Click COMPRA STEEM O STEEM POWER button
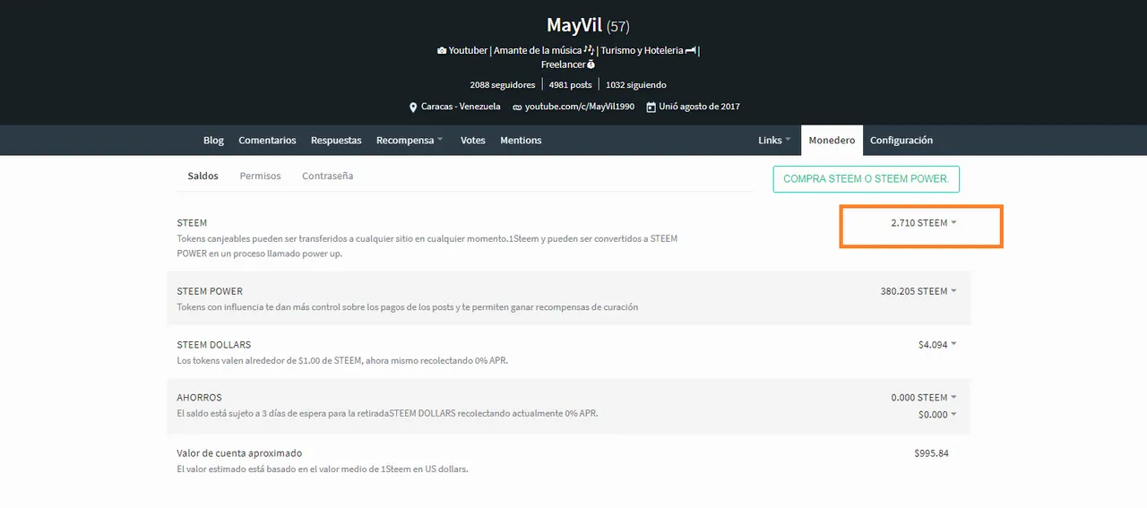Image resolution: width=1147 pixels, height=508 pixels. (867, 179)
